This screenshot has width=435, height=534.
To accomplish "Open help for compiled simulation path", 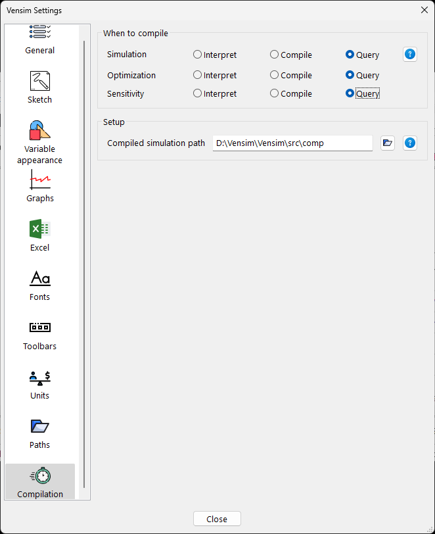I will (410, 143).
